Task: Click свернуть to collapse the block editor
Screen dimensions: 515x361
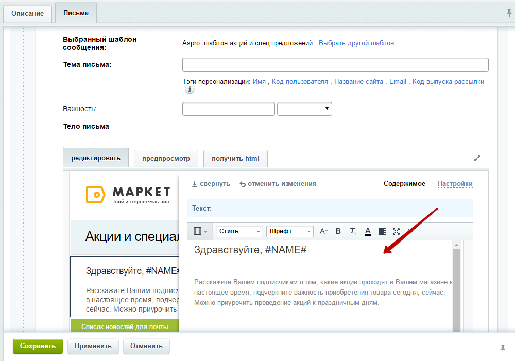Action: click(x=211, y=184)
